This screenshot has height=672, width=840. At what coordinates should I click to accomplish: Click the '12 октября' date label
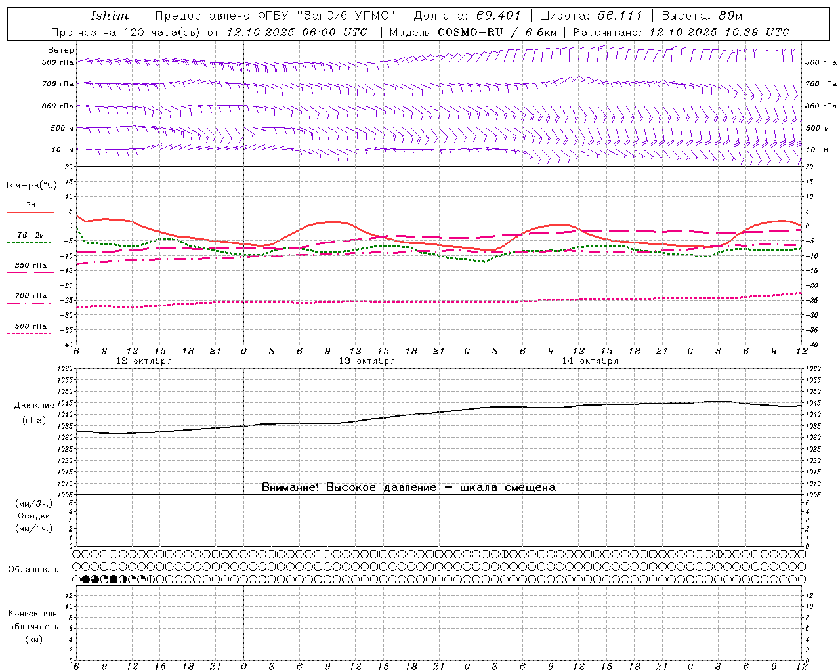coord(144,360)
